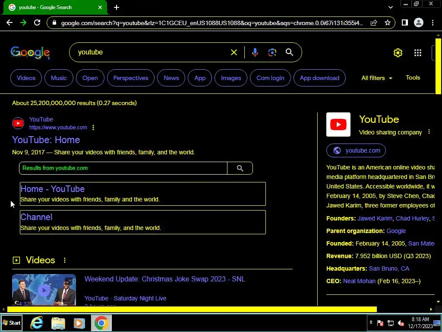
Task: Select the App download chip
Action: tap(319, 78)
